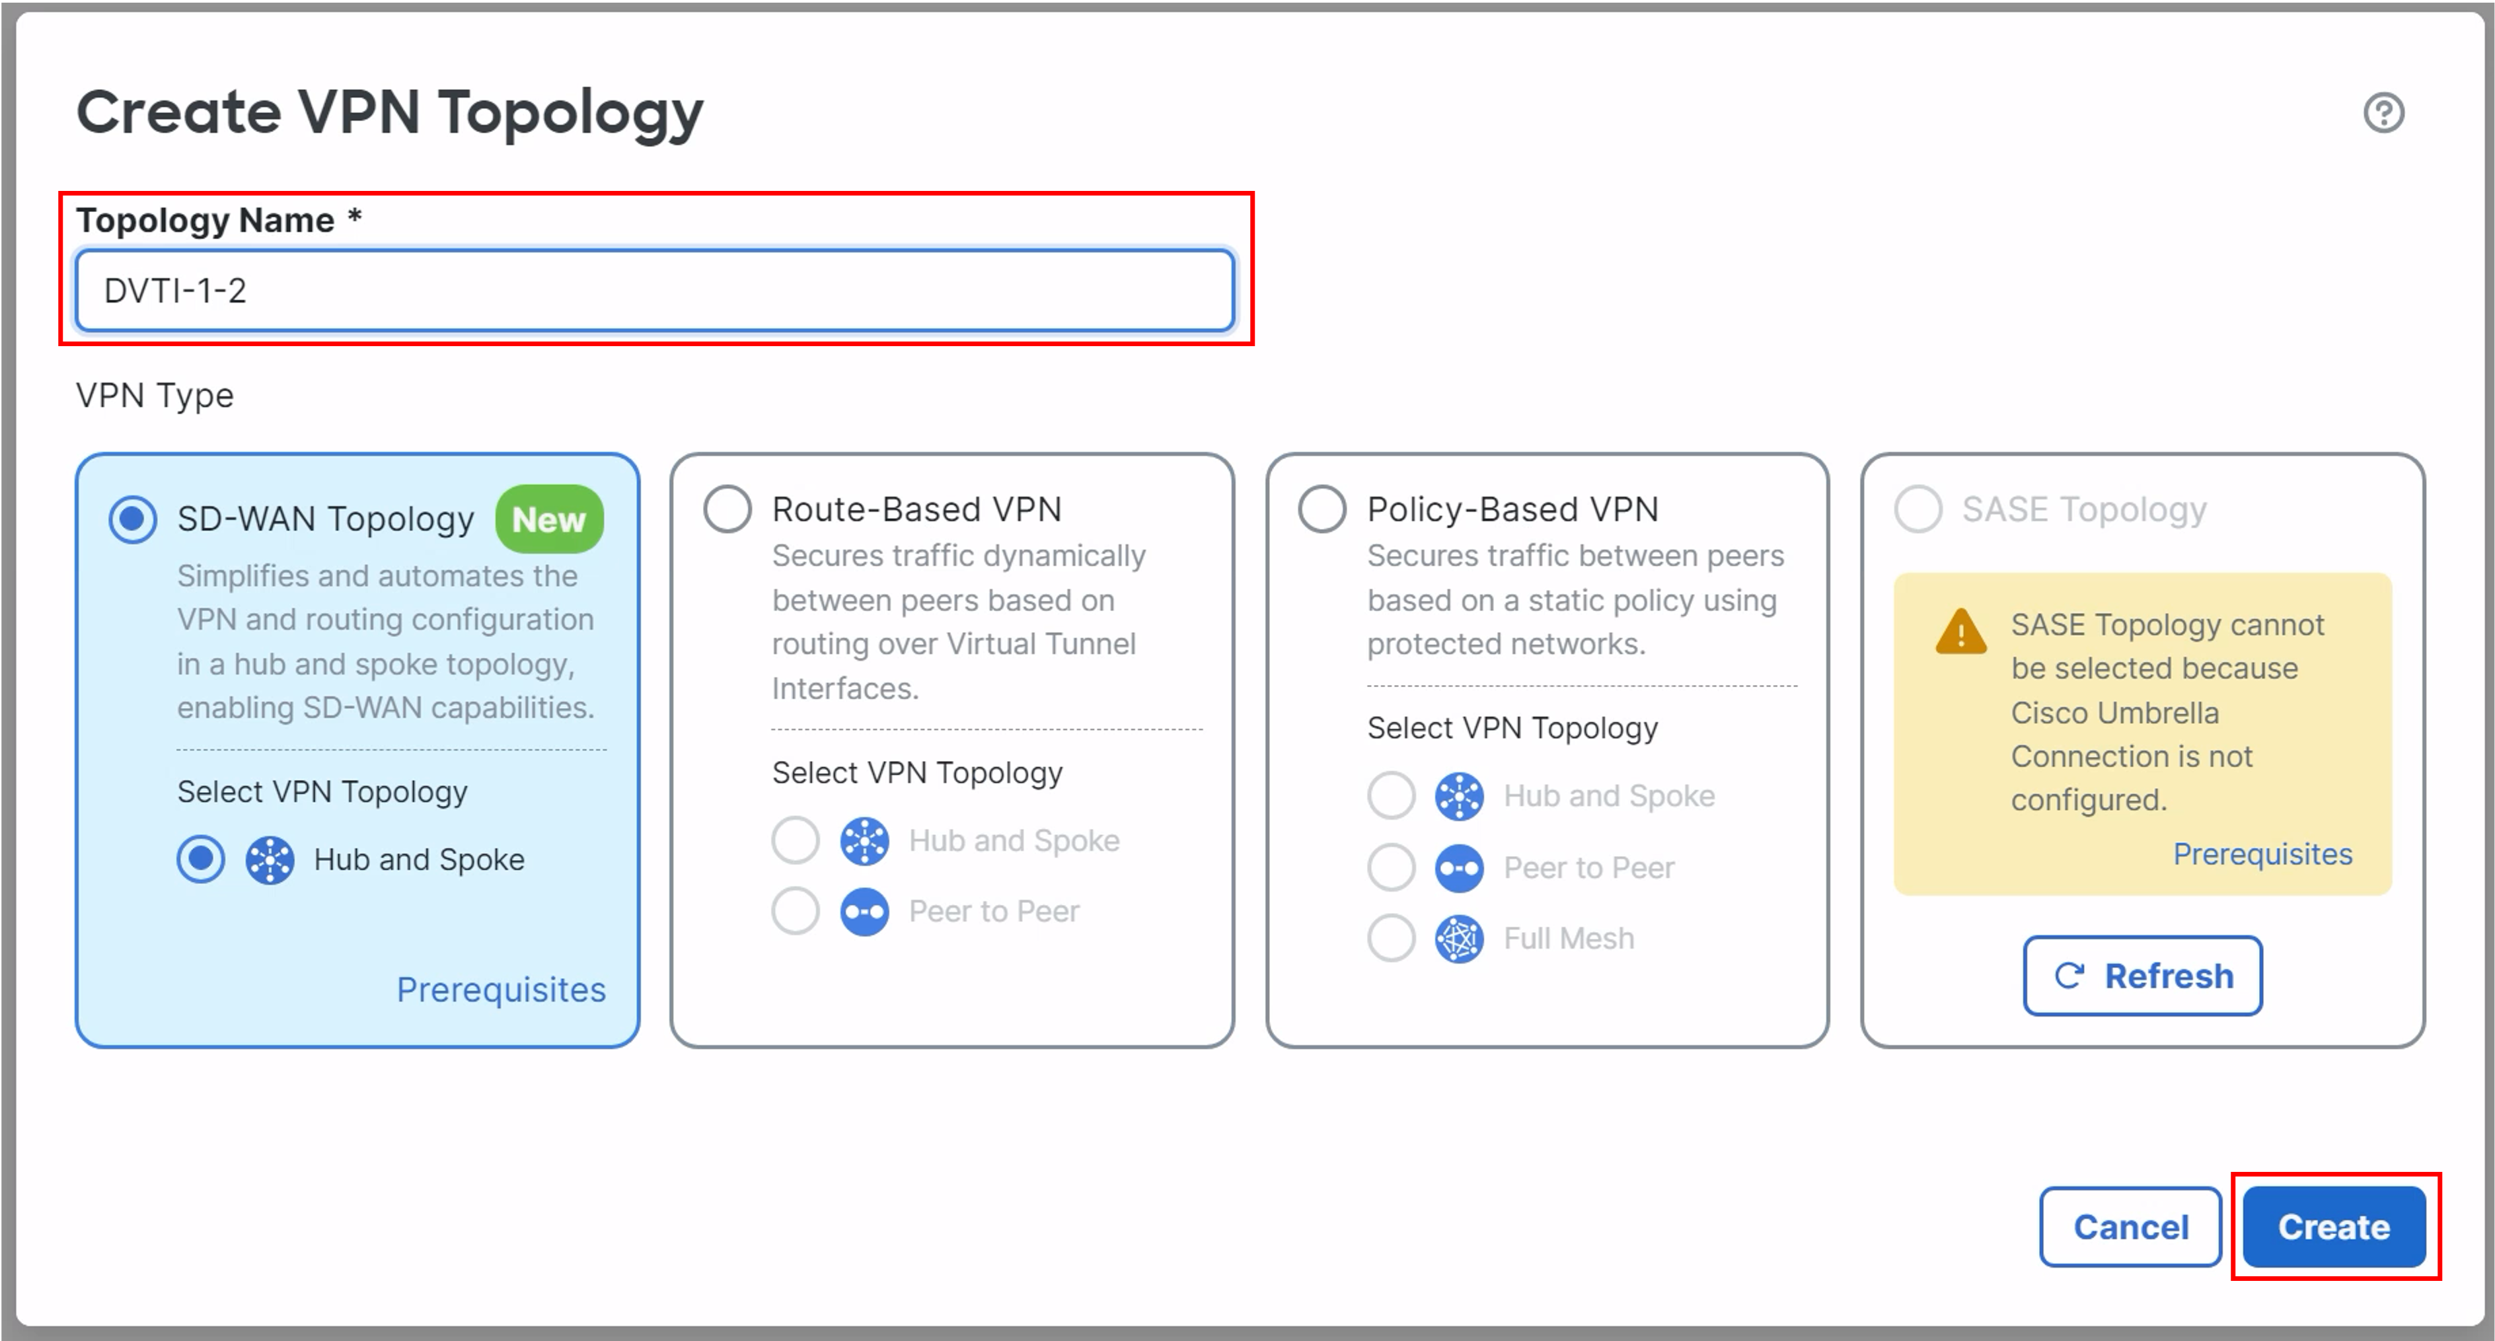Click the Route-Based Peer to Peer icon

(x=864, y=911)
